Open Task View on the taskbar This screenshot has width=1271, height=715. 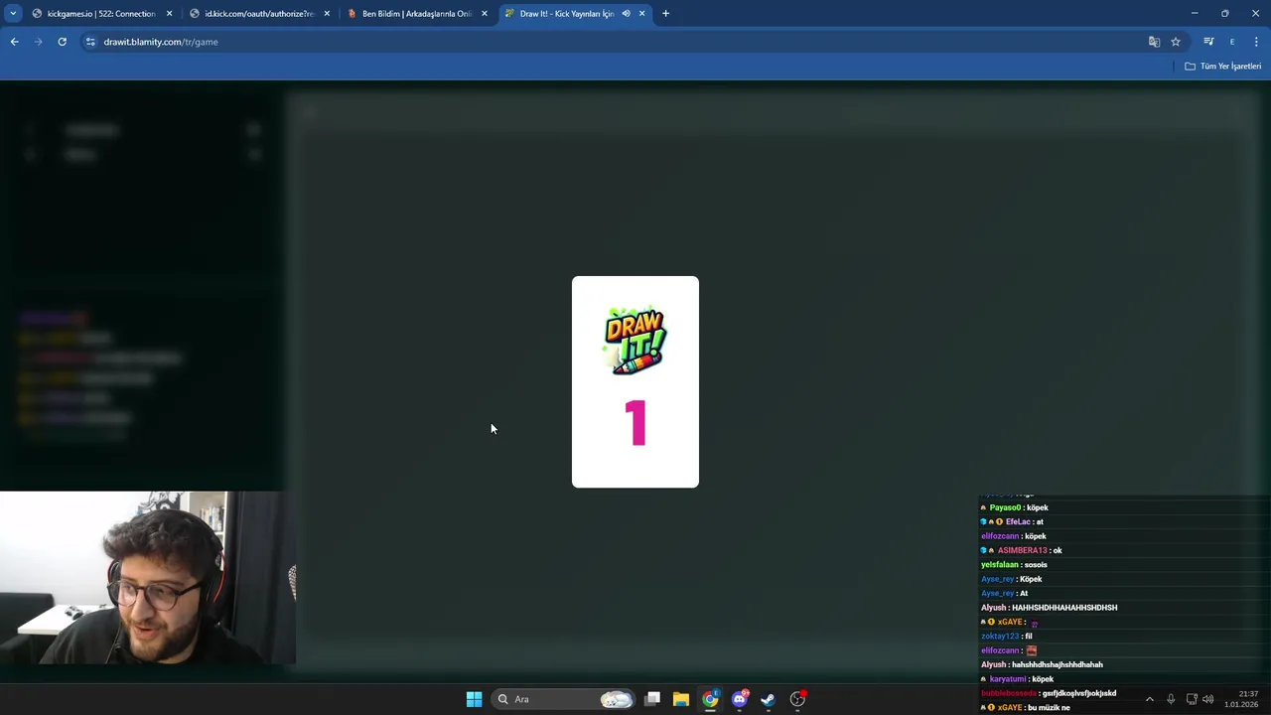tap(652, 699)
